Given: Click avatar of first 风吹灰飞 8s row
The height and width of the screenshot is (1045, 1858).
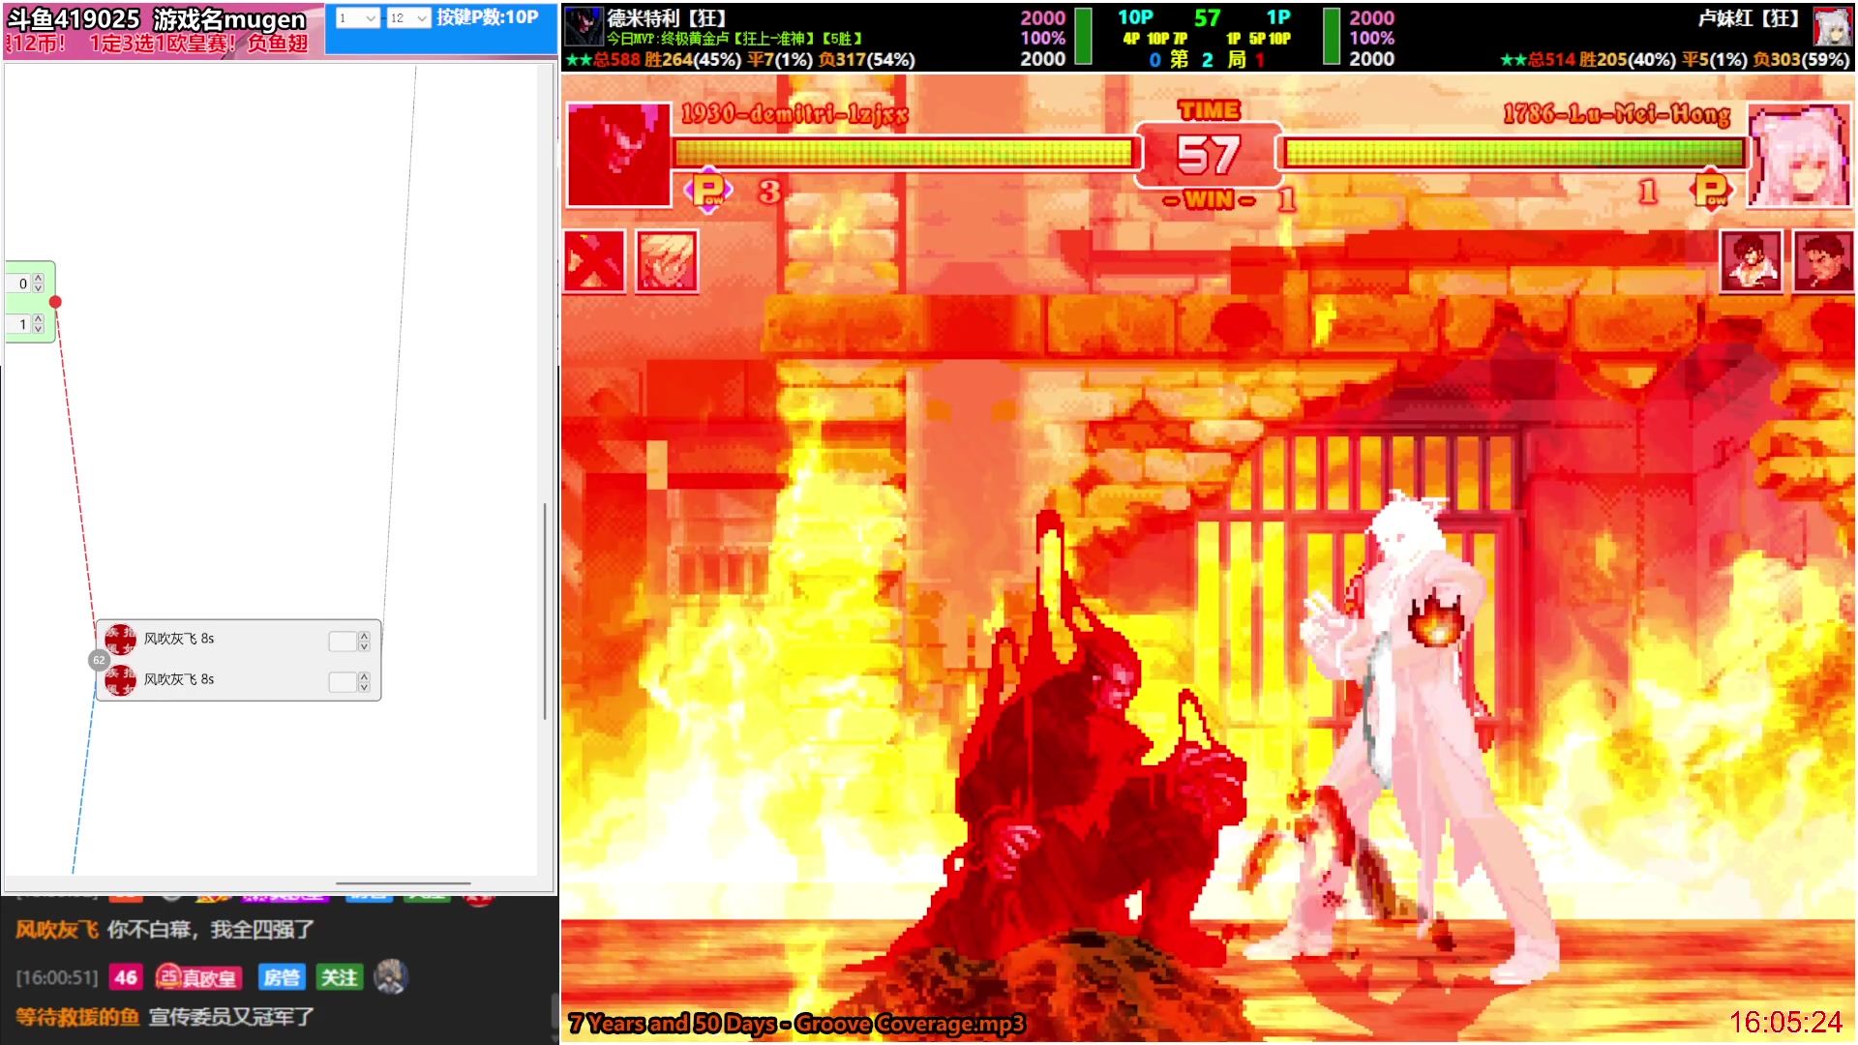Looking at the screenshot, I should point(121,639).
